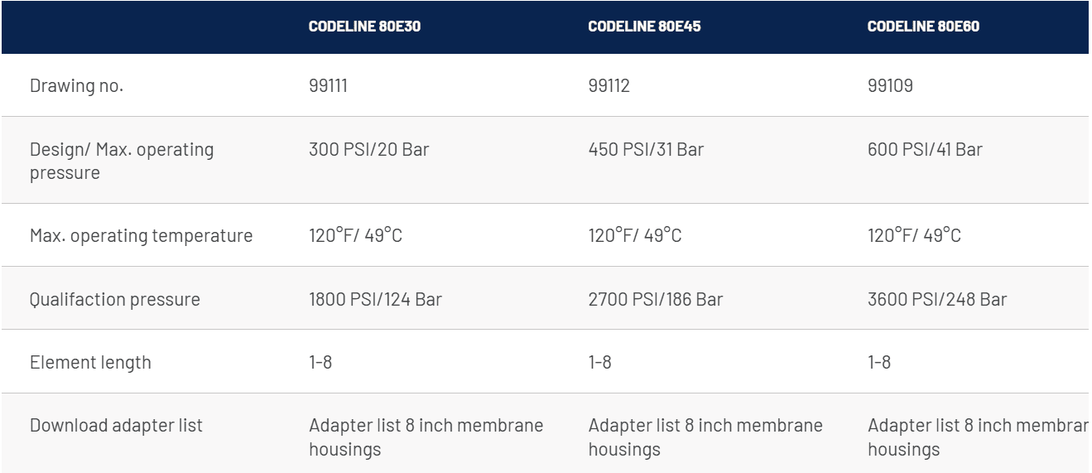1092x473 pixels.
Task: Click the Qualifaction pressure row label
Action: [115, 299]
